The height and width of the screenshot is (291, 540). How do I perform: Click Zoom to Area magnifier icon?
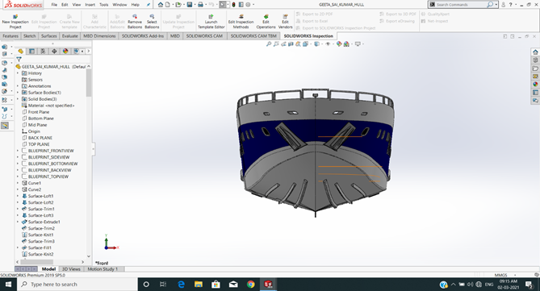pyautogui.click(x=276, y=44)
